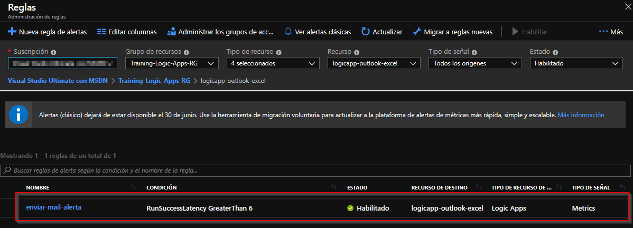Image resolution: width=633 pixels, height=228 pixels.
Task: Open the Más ellipsis menu
Action: tap(611, 32)
